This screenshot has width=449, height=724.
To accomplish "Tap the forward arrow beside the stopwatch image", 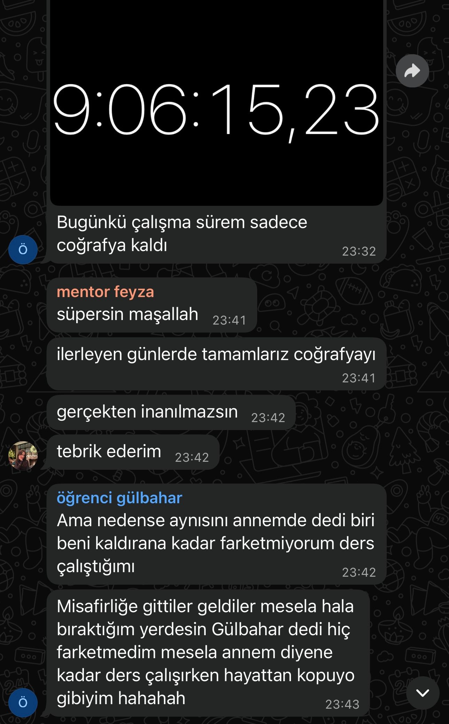I will pyautogui.click(x=412, y=71).
